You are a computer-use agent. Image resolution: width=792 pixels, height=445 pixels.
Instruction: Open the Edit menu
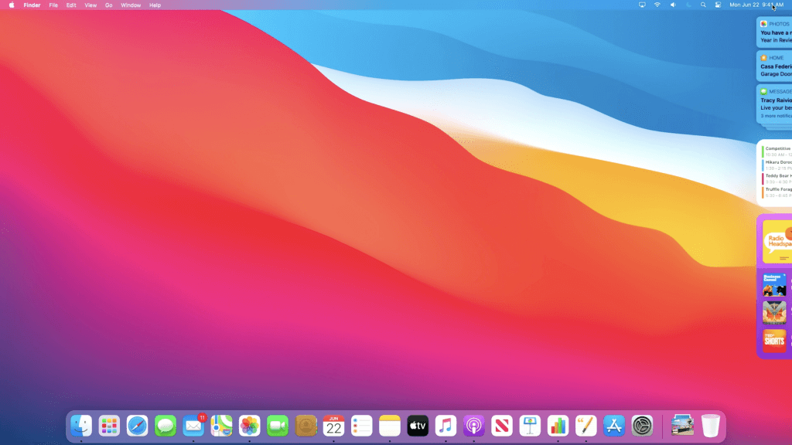point(71,5)
